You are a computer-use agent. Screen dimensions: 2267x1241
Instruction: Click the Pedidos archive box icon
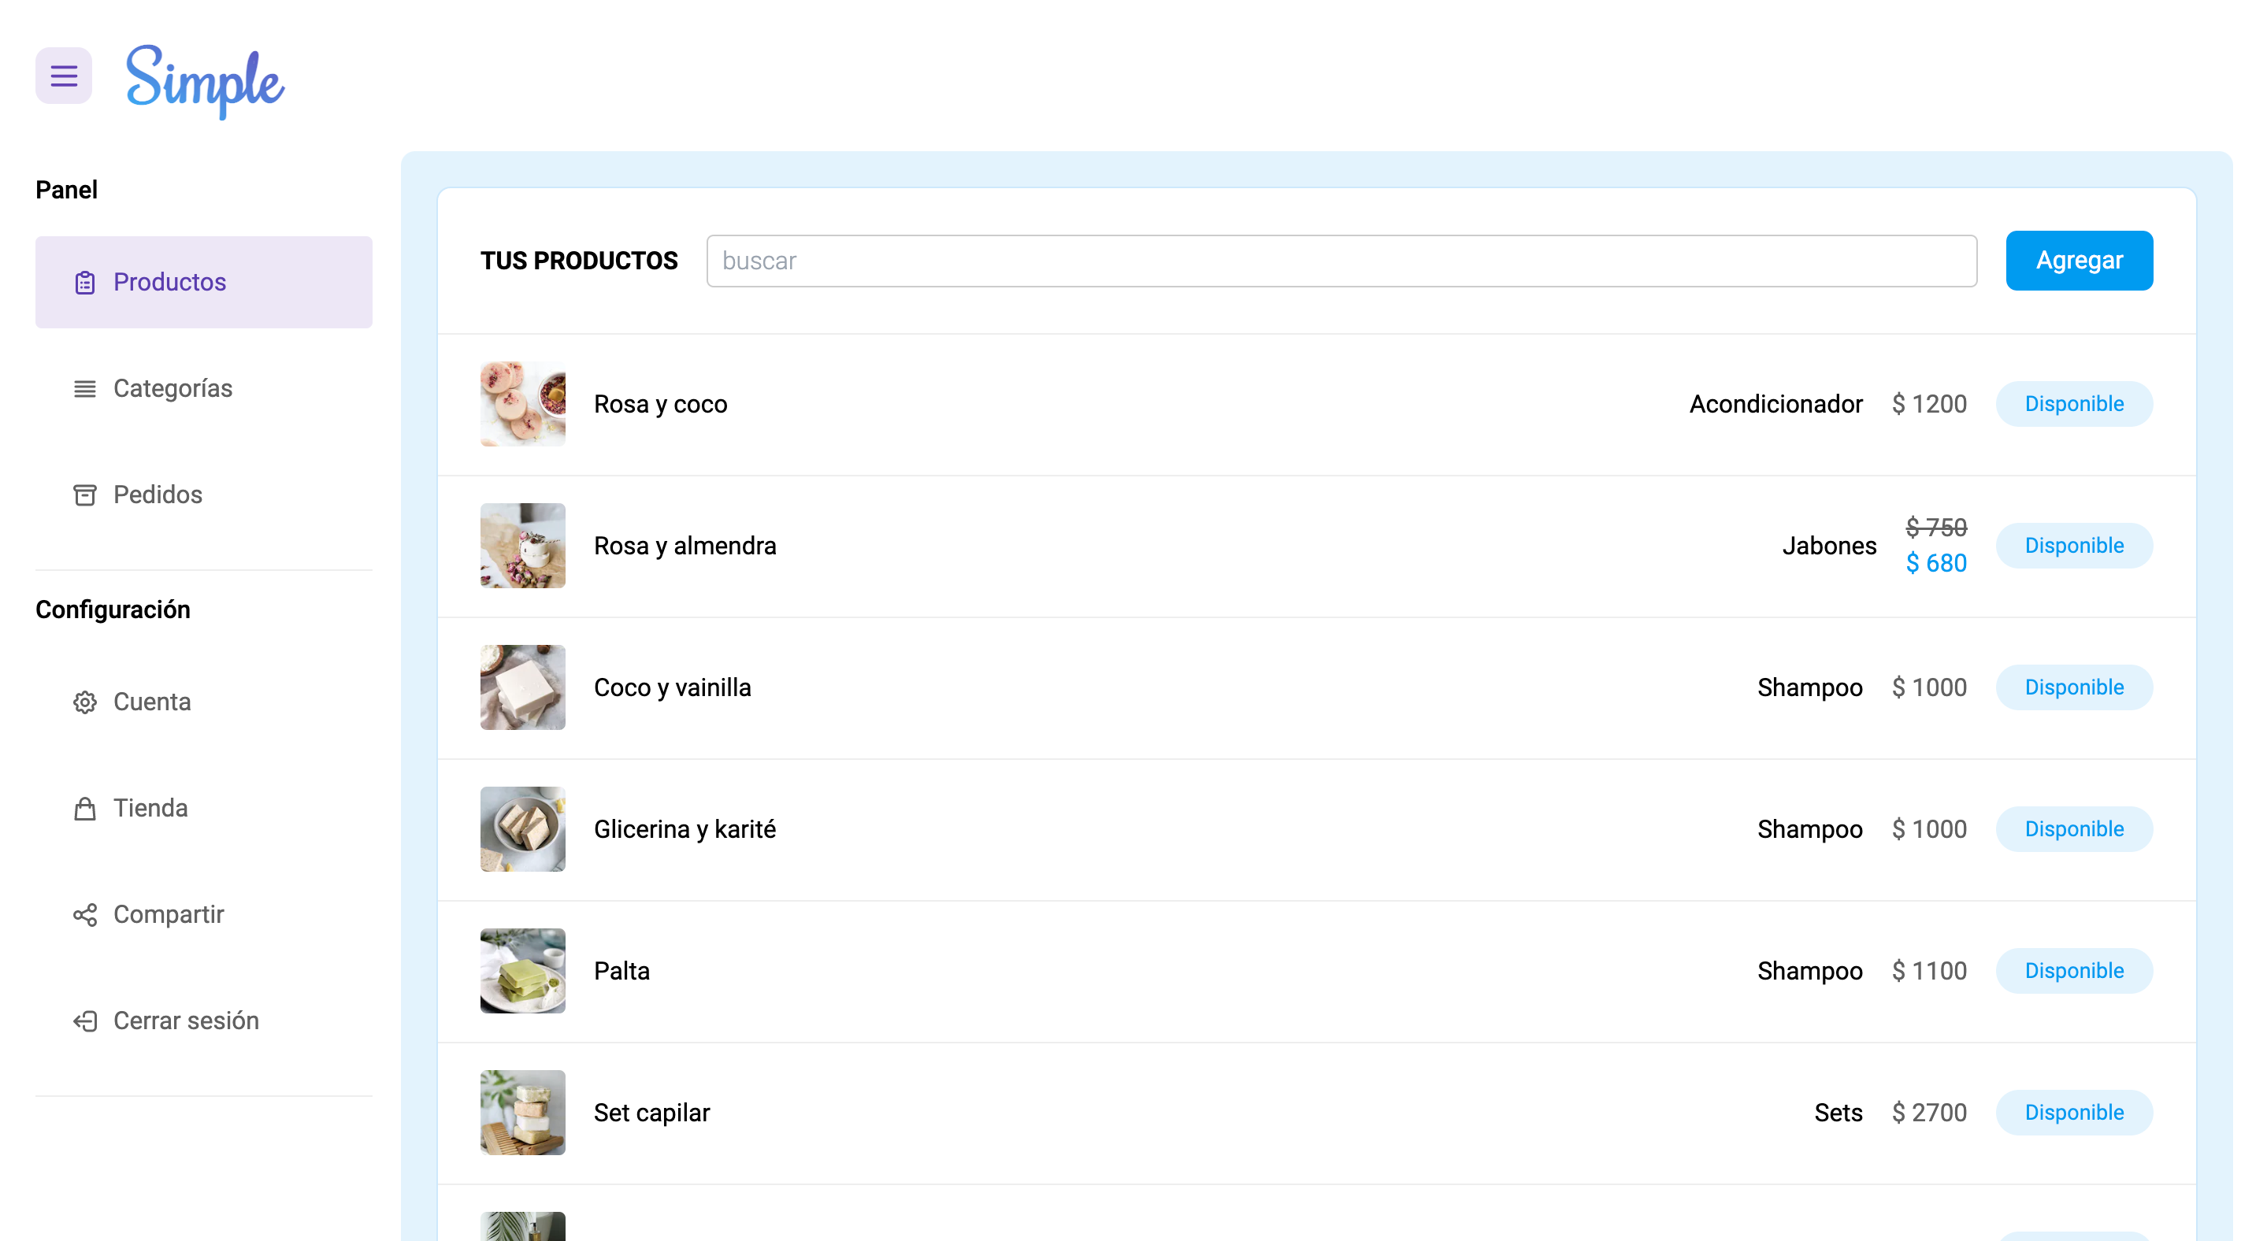click(84, 495)
